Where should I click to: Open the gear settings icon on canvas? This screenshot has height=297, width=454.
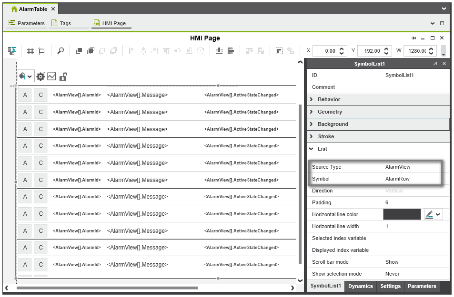tap(40, 77)
